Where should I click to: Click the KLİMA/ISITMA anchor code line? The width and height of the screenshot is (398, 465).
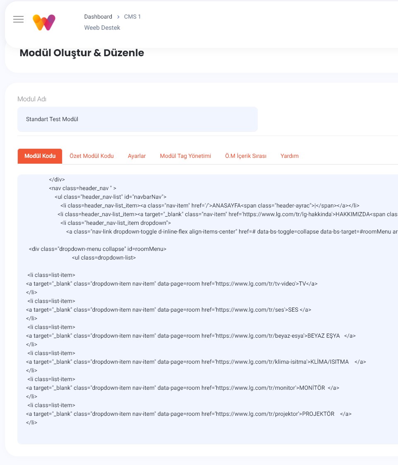[x=196, y=362]
